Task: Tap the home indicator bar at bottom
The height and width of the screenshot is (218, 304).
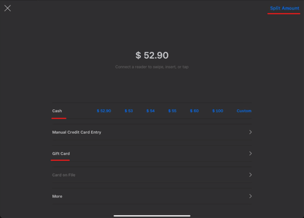Action: pyautogui.click(x=152, y=215)
